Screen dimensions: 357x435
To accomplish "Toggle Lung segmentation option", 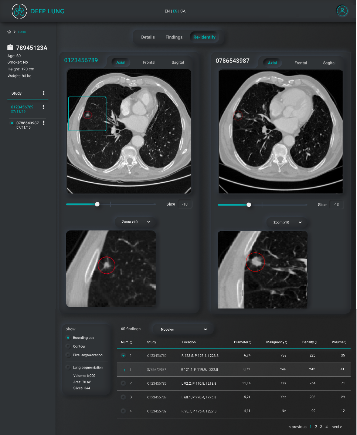I will [68, 368].
